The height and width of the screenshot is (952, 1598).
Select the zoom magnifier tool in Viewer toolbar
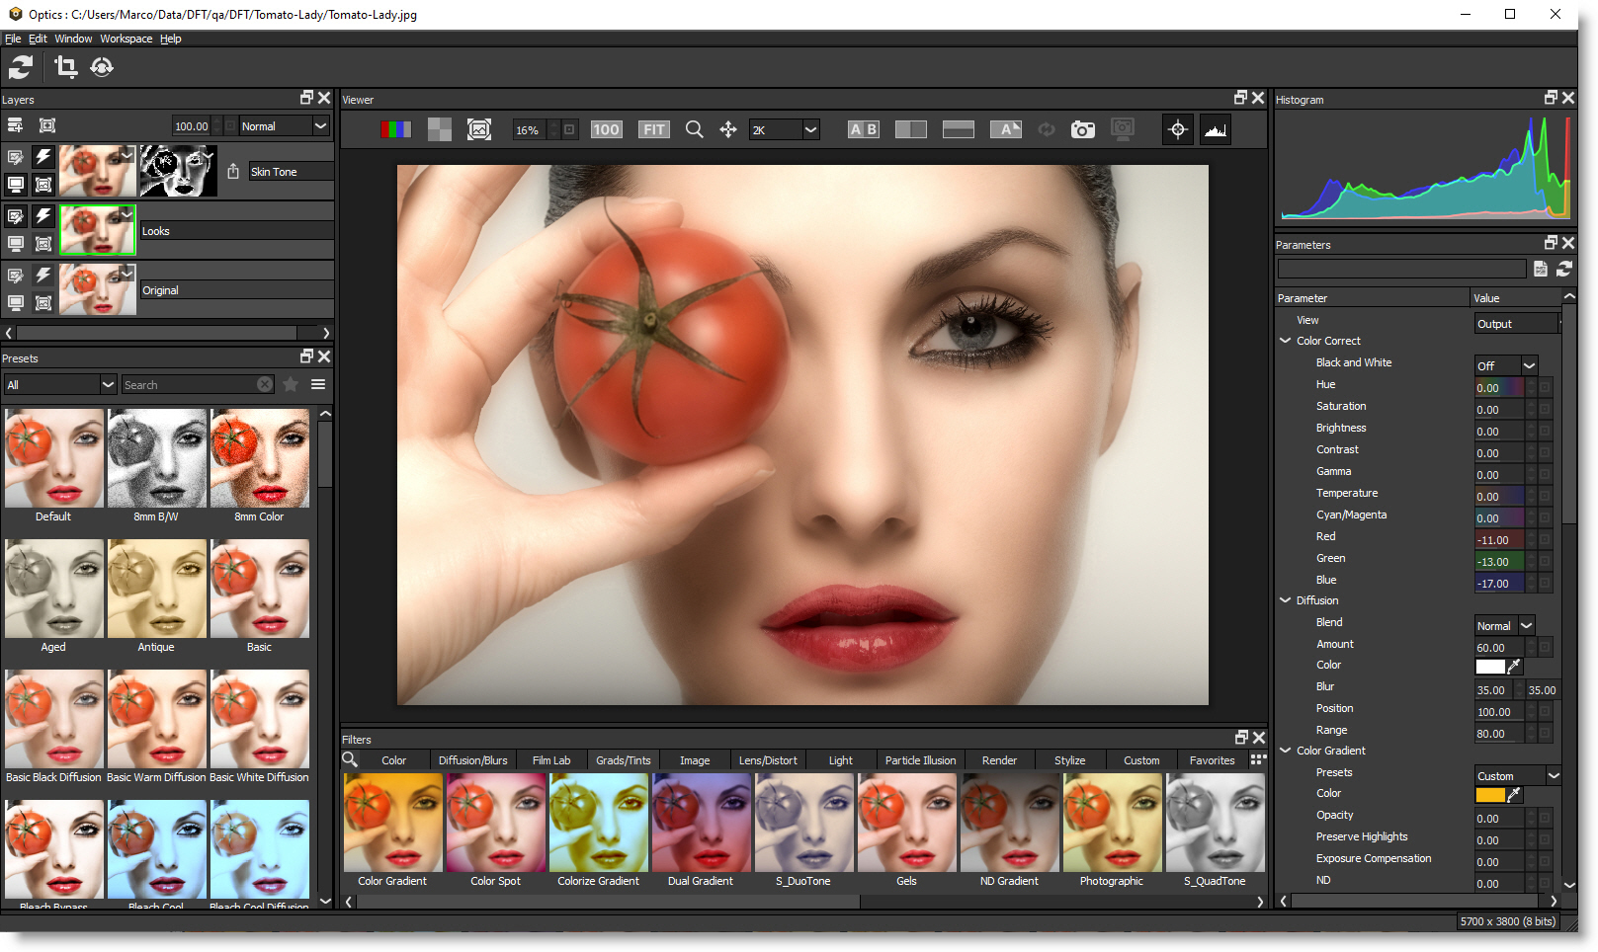[x=694, y=129]
